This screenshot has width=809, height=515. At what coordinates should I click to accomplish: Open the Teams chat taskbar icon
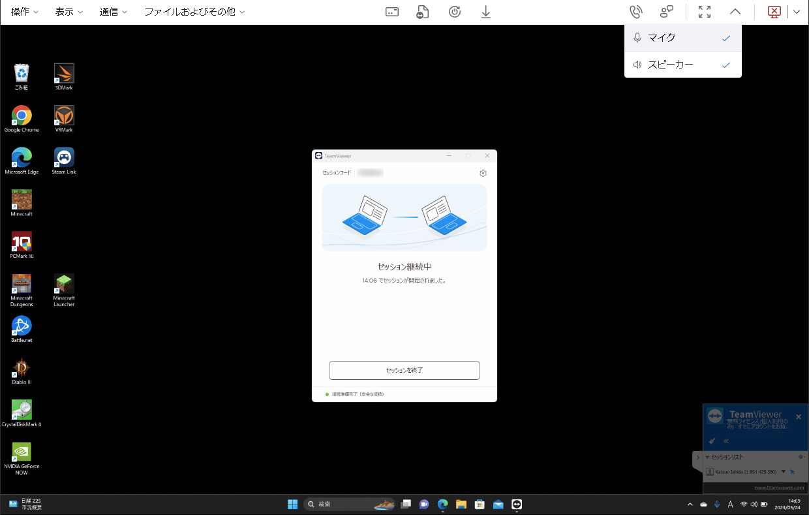pos(424,504)
